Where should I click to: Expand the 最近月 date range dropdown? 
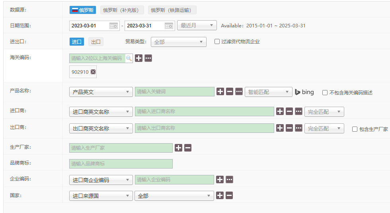pyautogui.click(x=197, y=25)
